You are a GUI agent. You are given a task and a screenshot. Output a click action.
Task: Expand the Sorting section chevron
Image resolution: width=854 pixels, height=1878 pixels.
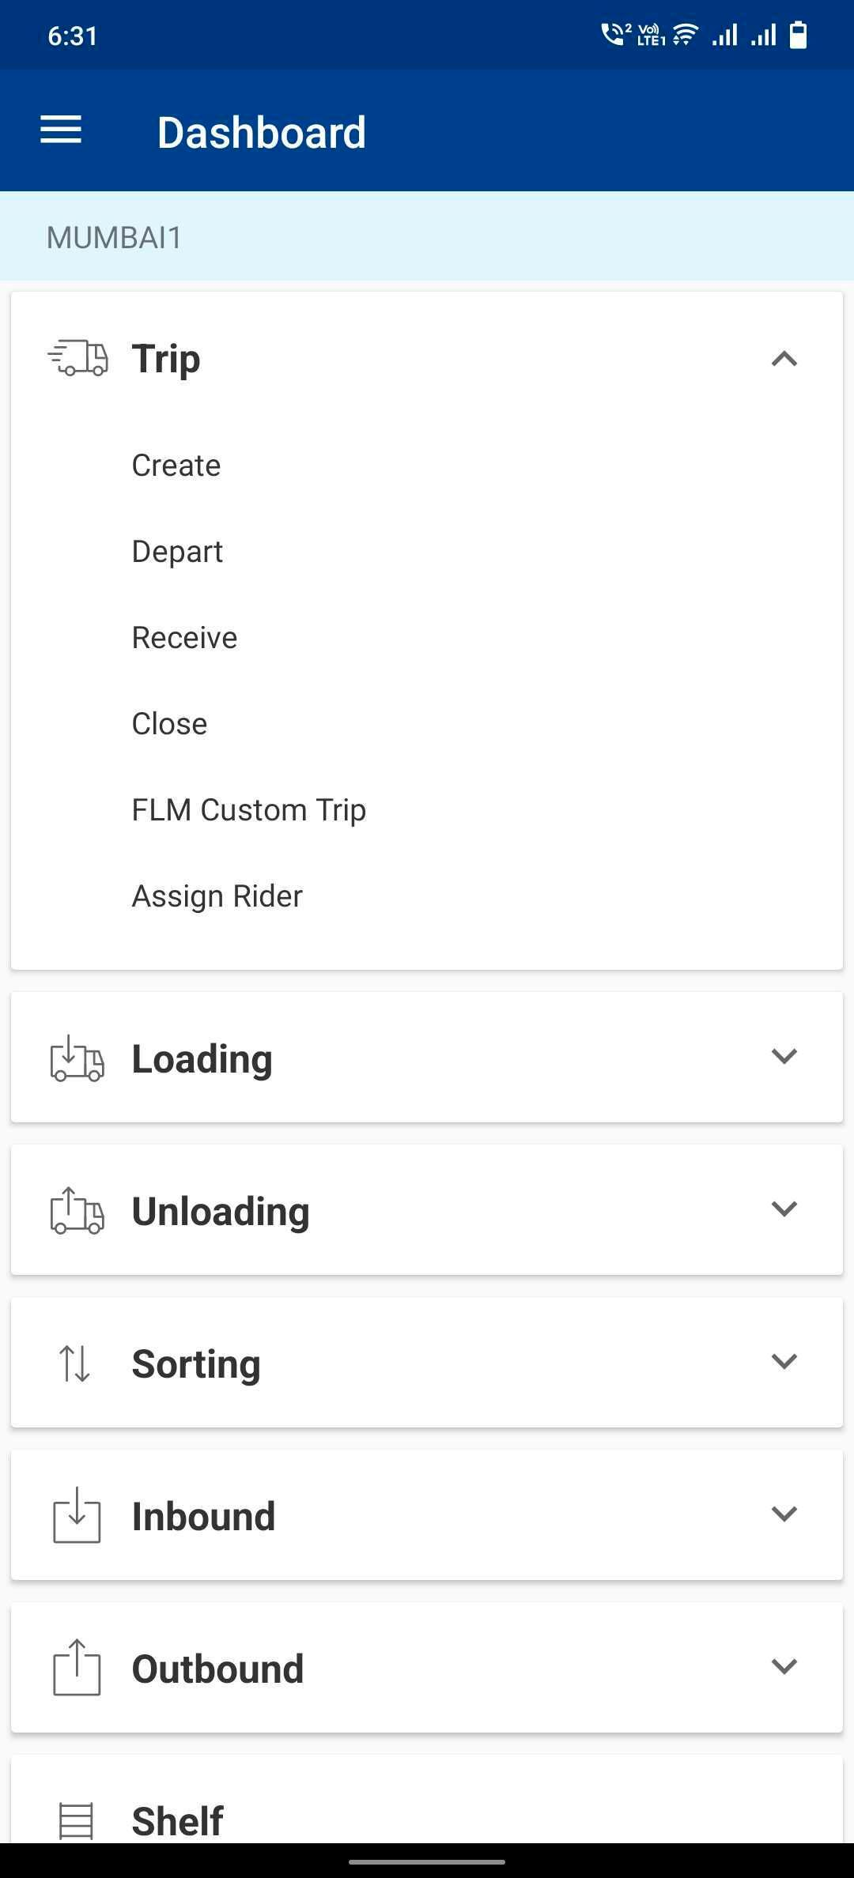[784, 1361]
